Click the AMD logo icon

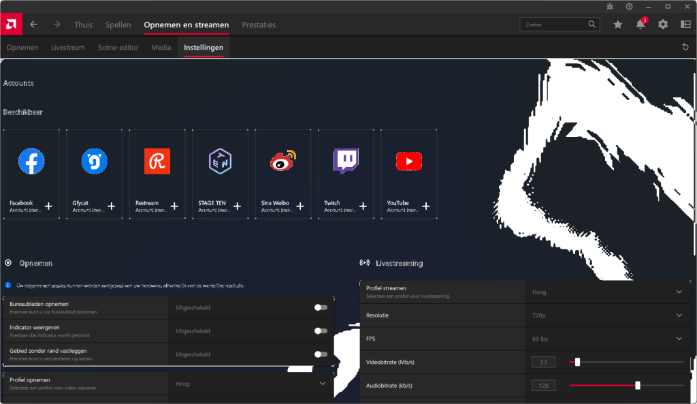tap(11, 25)
